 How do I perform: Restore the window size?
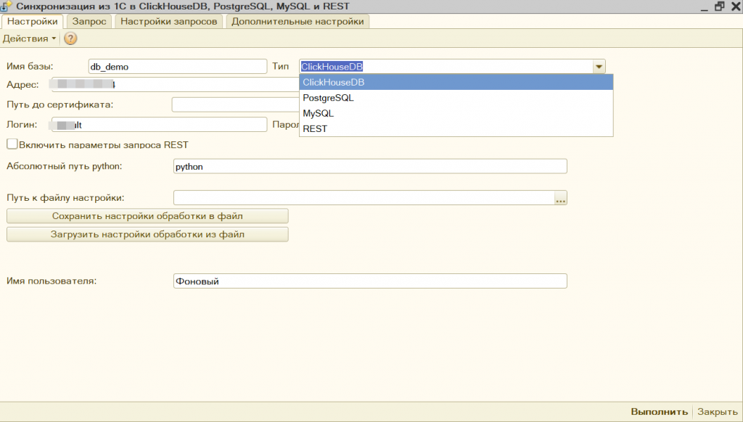(x=720, y=6)
